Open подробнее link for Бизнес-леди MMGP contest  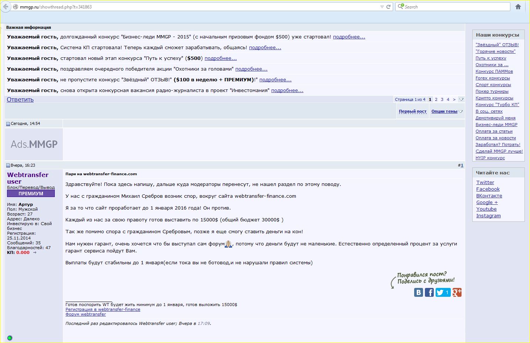tap(349, 37)
